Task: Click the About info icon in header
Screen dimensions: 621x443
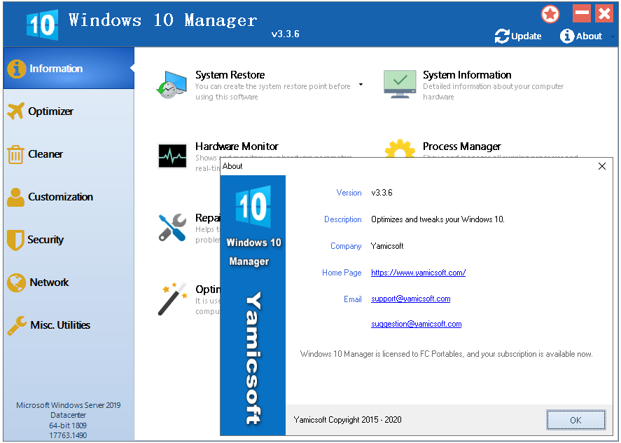Action: click(567, 36)
